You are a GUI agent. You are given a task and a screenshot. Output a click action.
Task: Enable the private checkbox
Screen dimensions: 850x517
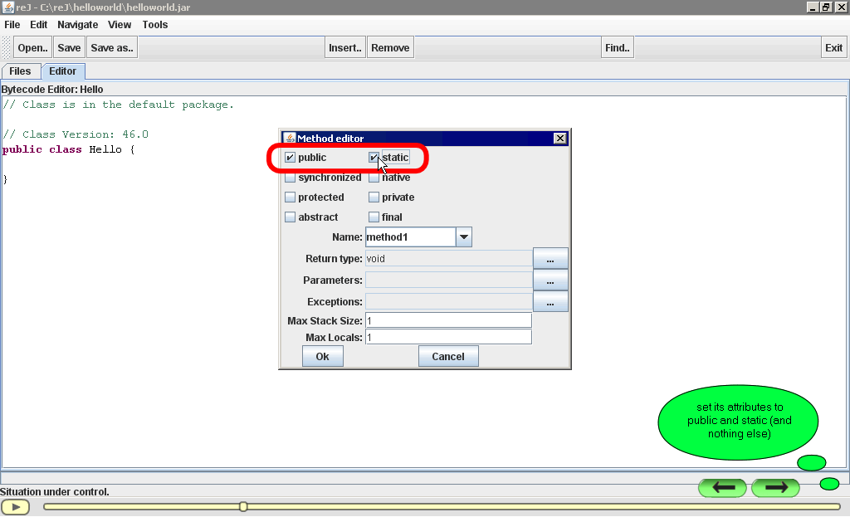(374, 198)
